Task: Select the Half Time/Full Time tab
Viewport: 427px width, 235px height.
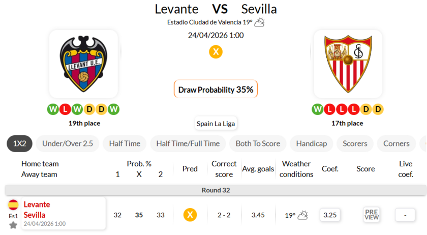Action: tap(188, 143)
